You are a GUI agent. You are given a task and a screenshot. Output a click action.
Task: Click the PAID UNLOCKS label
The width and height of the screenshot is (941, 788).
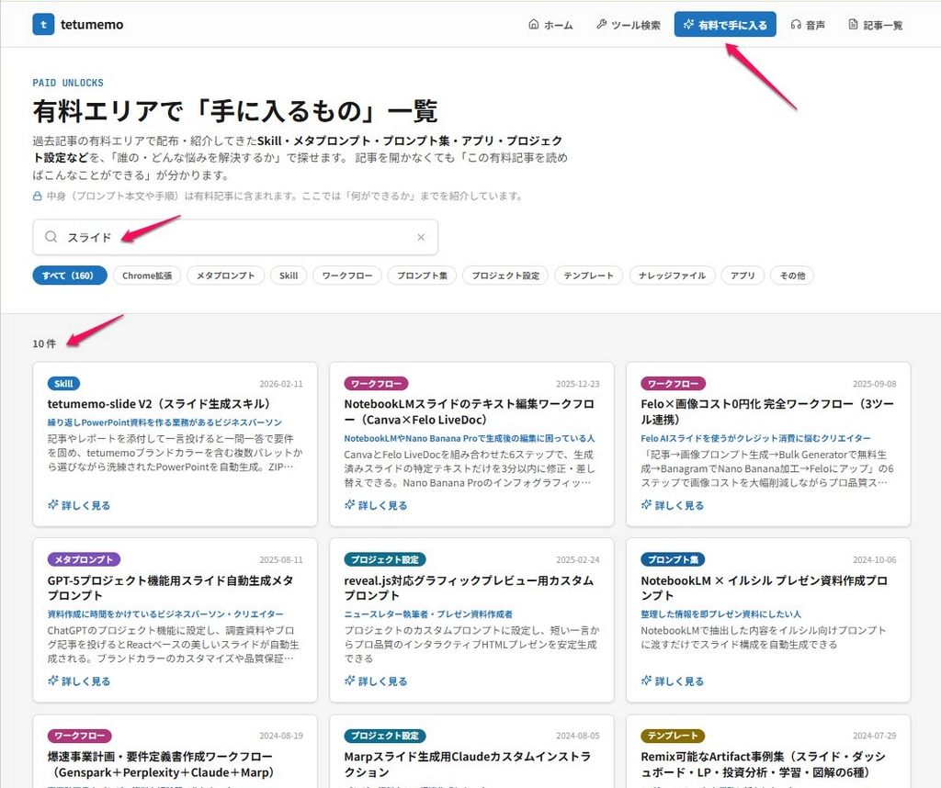point(68,83)
